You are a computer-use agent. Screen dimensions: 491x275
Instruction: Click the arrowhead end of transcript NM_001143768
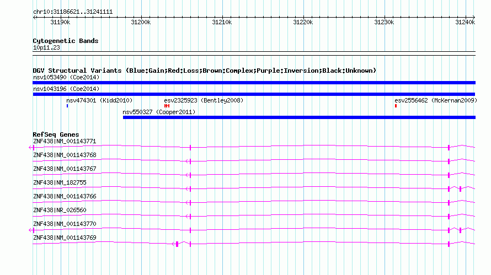pyautogui.click(x=188, y=161)
